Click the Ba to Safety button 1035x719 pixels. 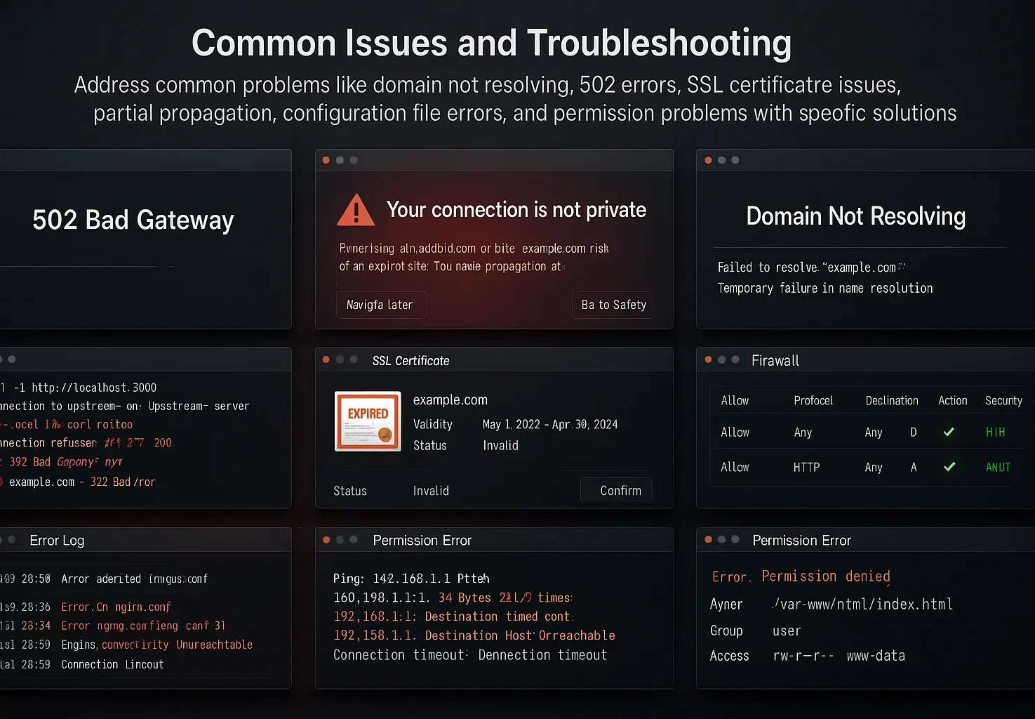point(613,304)
